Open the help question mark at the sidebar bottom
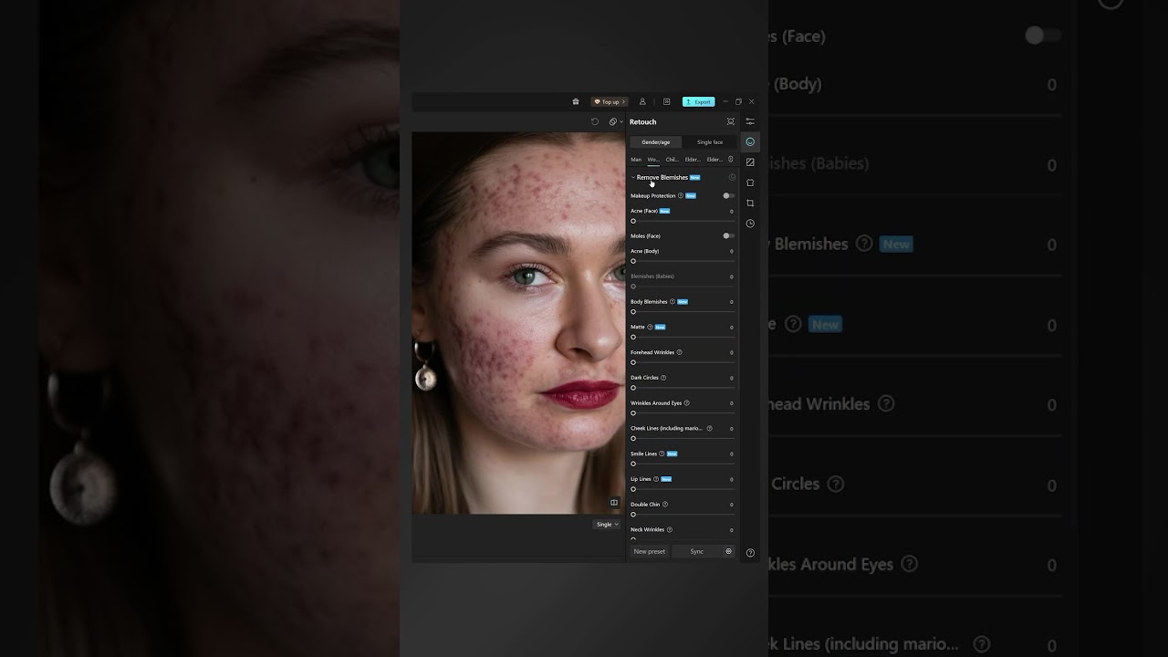Image resolution: width=1168 pixels, height=657 pixels. (x=750, y=553)
